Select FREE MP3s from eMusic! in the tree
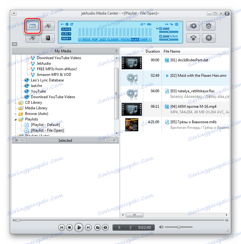Image resolution: width=241 pixels, height=244 pixels. pyautogui.click(x=57, y=69)
